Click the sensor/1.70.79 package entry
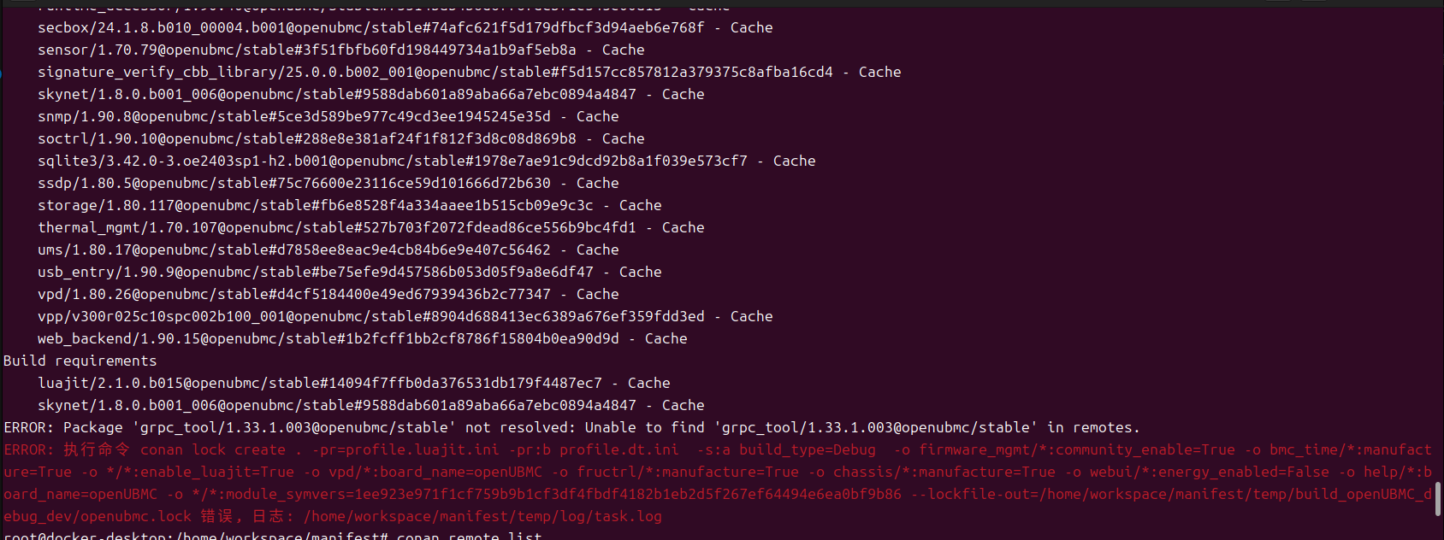This screenshot has width=1444, height=540. [x=306, y=50]
